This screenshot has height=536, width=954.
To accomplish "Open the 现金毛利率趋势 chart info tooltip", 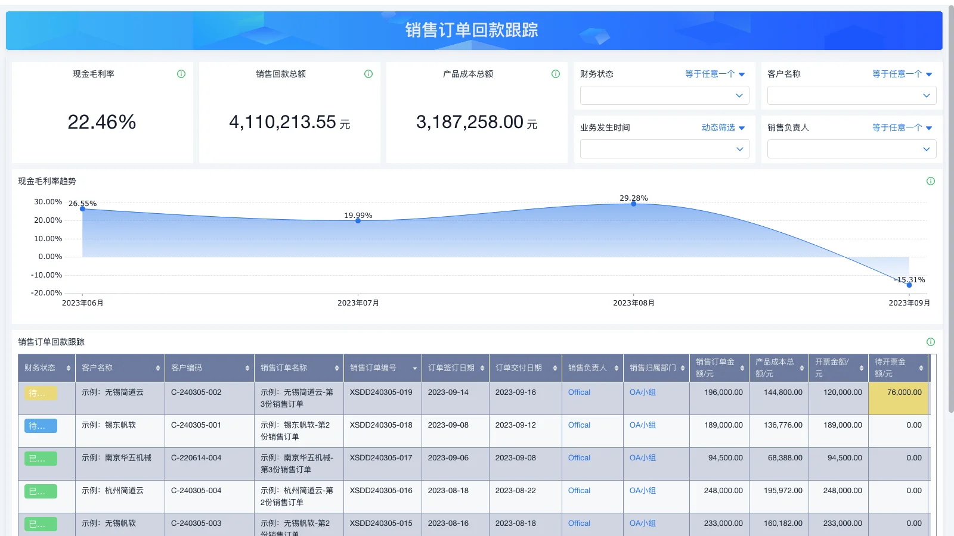I will point(930,181).
